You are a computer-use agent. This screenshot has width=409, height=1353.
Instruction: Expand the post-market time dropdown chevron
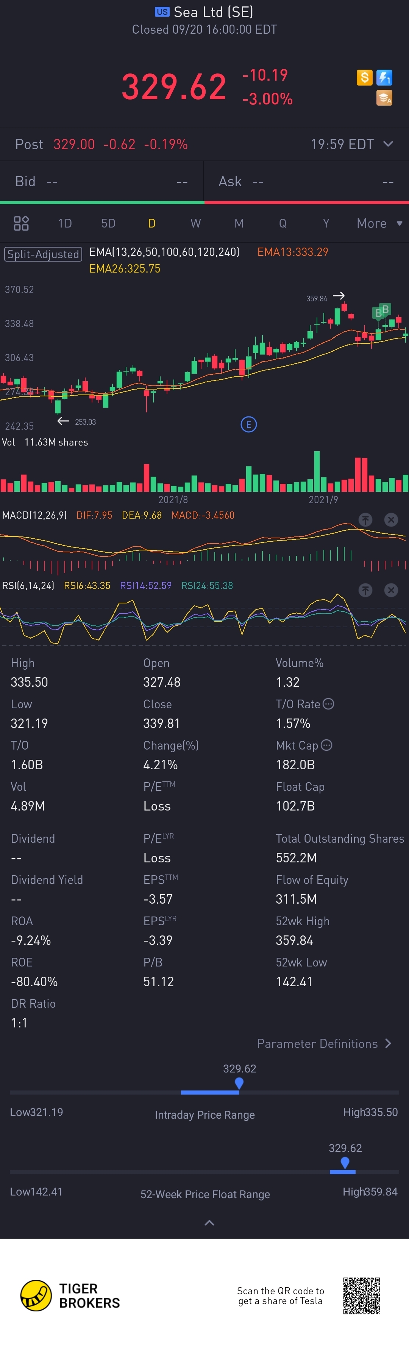(x=388, y=144)
